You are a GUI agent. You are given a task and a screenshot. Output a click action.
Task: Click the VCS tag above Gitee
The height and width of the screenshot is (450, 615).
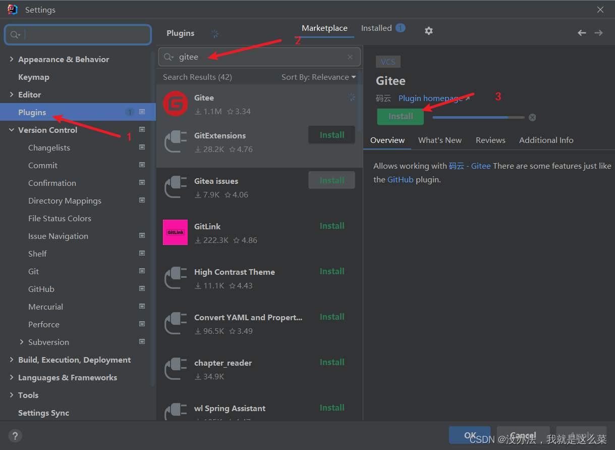(x=388, y=62)
